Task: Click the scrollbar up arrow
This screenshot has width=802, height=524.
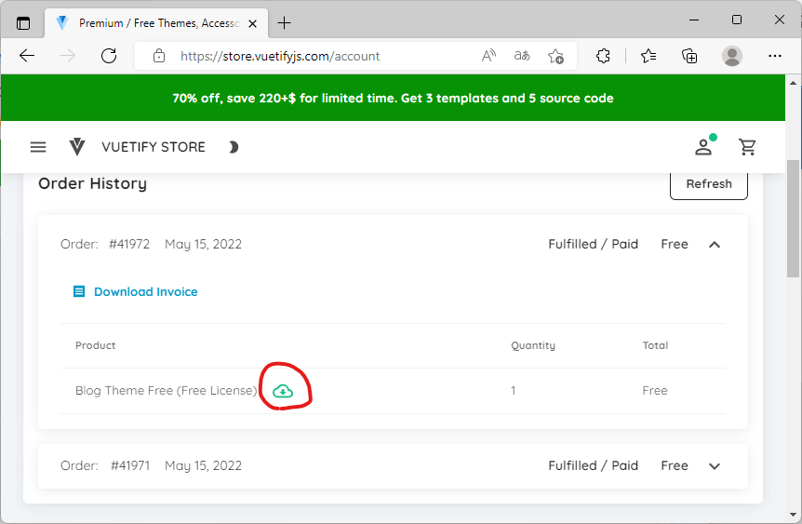Action: pyautogui.click(x=793, y=83)
